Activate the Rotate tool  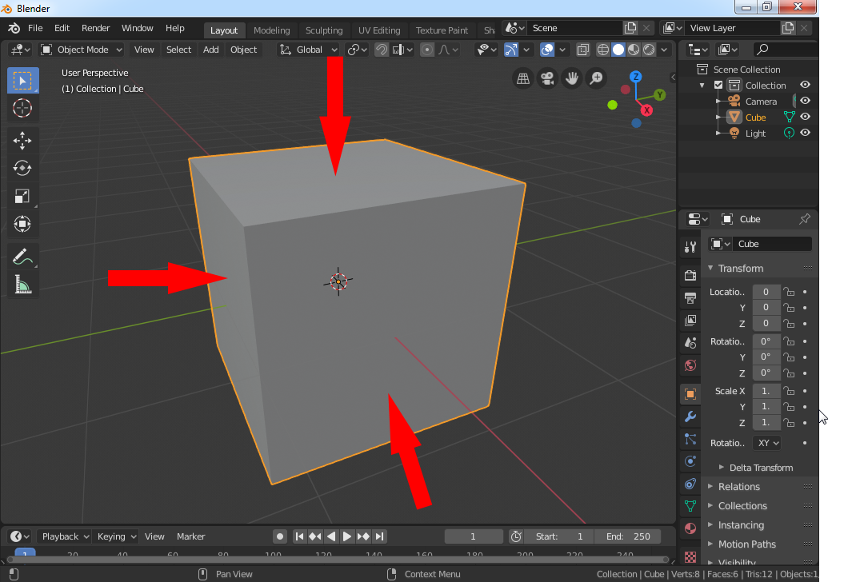[x=22, y=168]
